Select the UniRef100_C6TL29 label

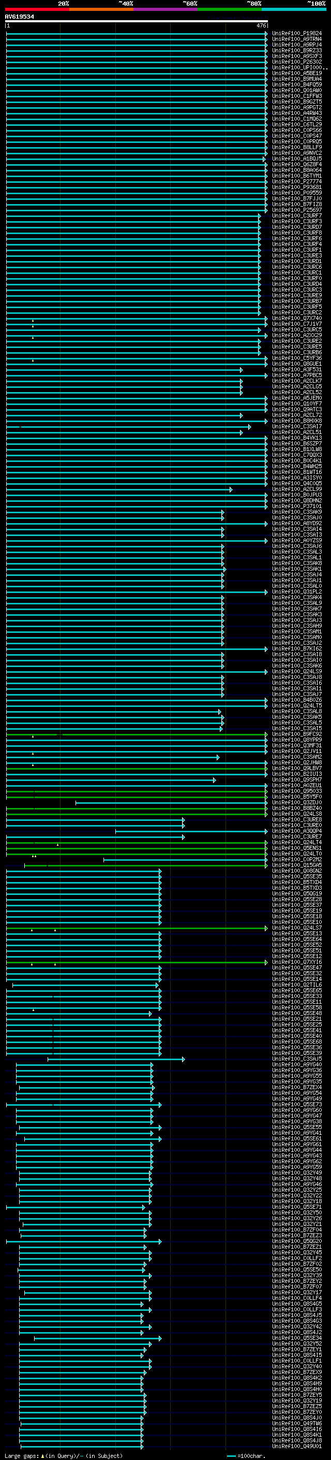coord(296,125)
